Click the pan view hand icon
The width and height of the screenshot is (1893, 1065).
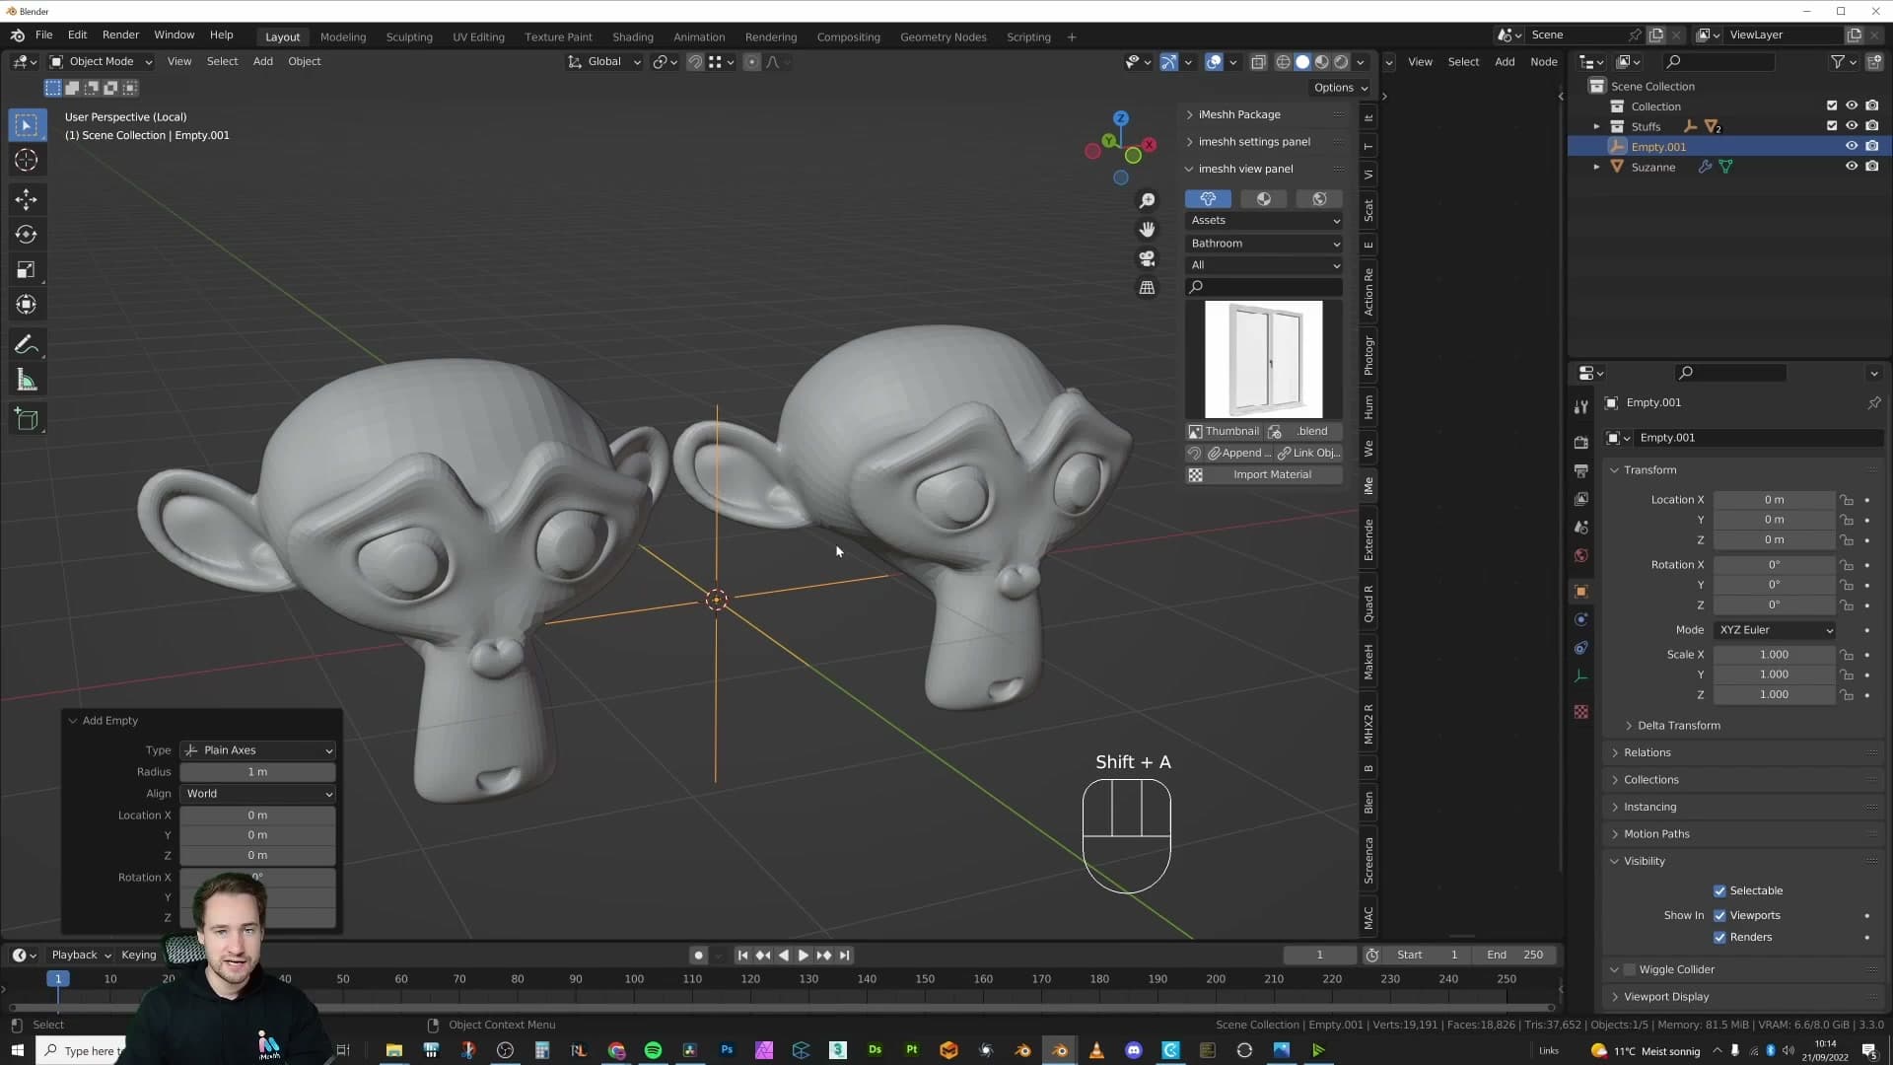1147,230
